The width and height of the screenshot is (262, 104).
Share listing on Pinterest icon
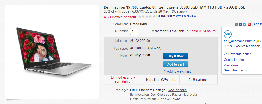click(249, 24)
